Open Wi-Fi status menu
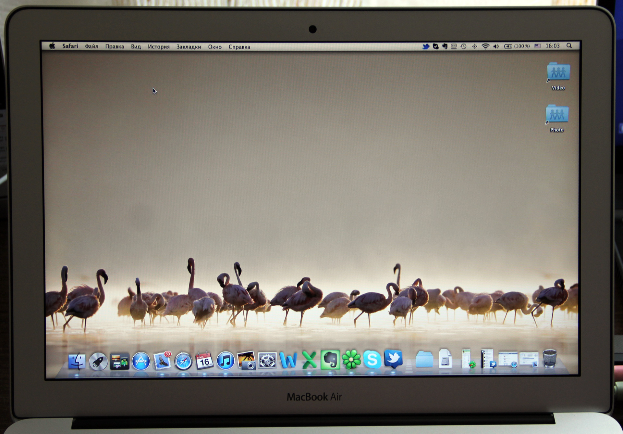Viewport: 623px width, 434px height. point(485,46)
